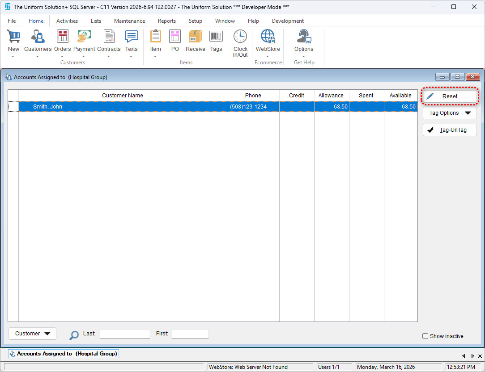The width and height of the screenshot is (485, 372).
Task: Open the Tags barcode icon
Action: (x=216, y=37)
